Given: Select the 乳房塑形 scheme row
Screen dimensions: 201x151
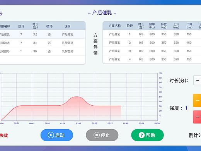Looking at the screenshot, I should (x=43, y=51).
